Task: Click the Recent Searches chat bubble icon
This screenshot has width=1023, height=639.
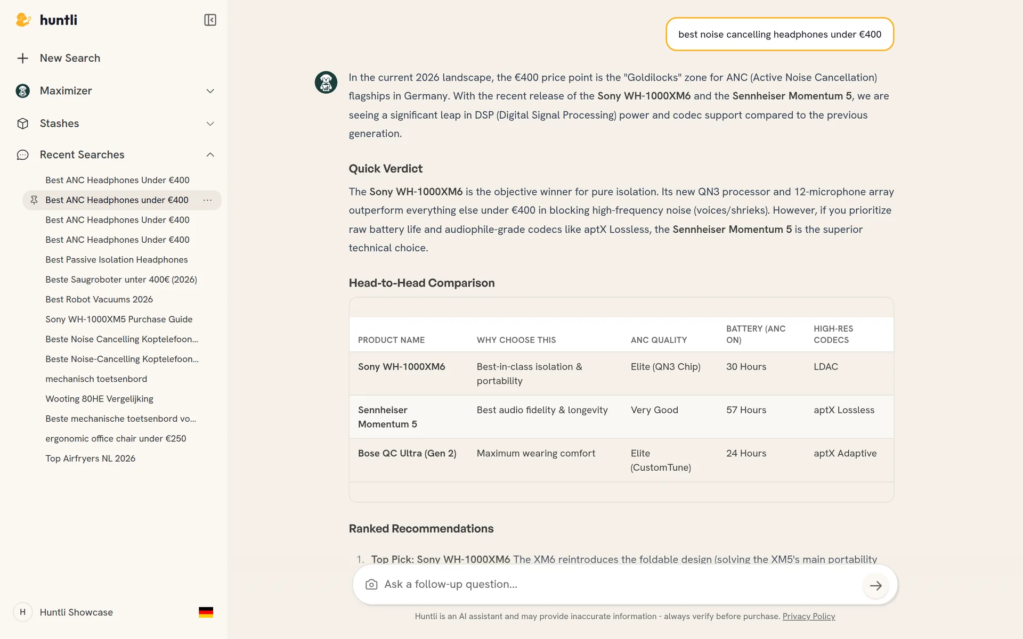Action: pos(22,155)
